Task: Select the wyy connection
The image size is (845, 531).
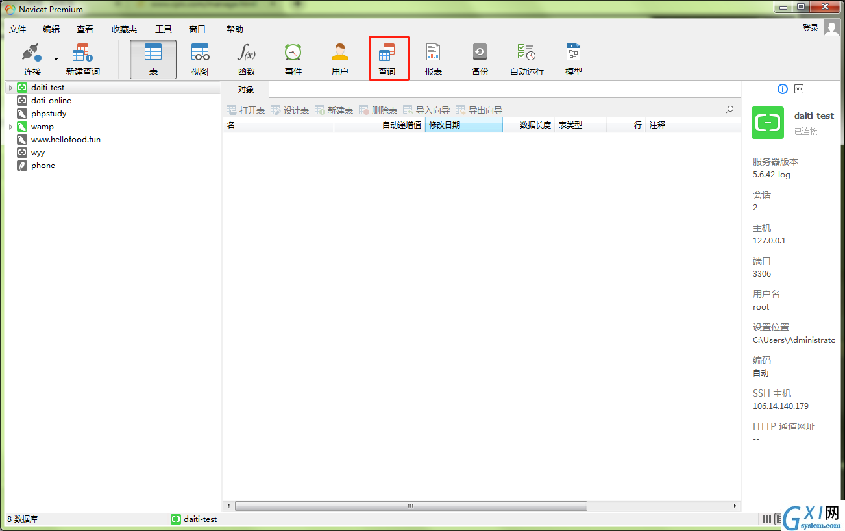Action: [38, 153]
